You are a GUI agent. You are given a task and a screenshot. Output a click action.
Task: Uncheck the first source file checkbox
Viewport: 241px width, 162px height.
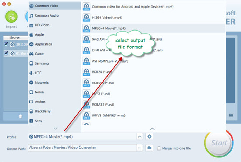6,44
